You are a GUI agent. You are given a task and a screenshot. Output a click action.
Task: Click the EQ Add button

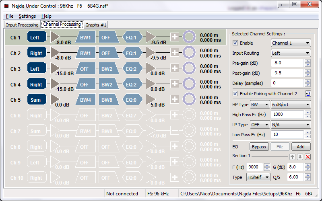tap(301, 147)
